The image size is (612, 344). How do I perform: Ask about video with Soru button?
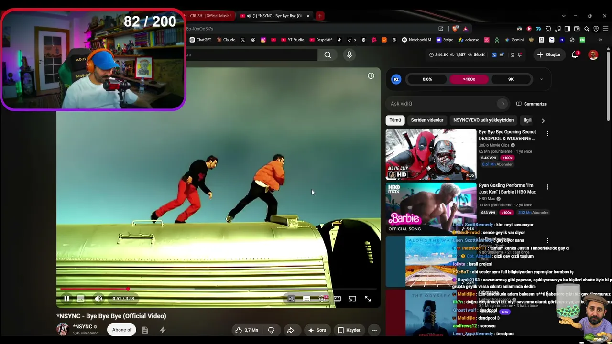click(317, 330)
